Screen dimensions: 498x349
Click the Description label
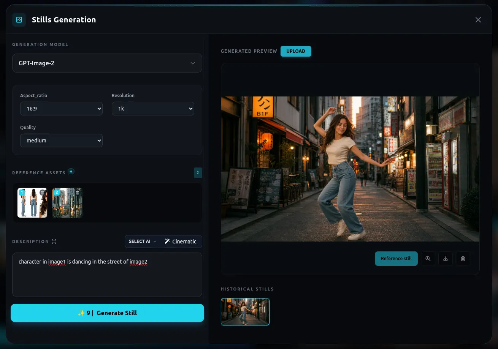pos(30,242)
